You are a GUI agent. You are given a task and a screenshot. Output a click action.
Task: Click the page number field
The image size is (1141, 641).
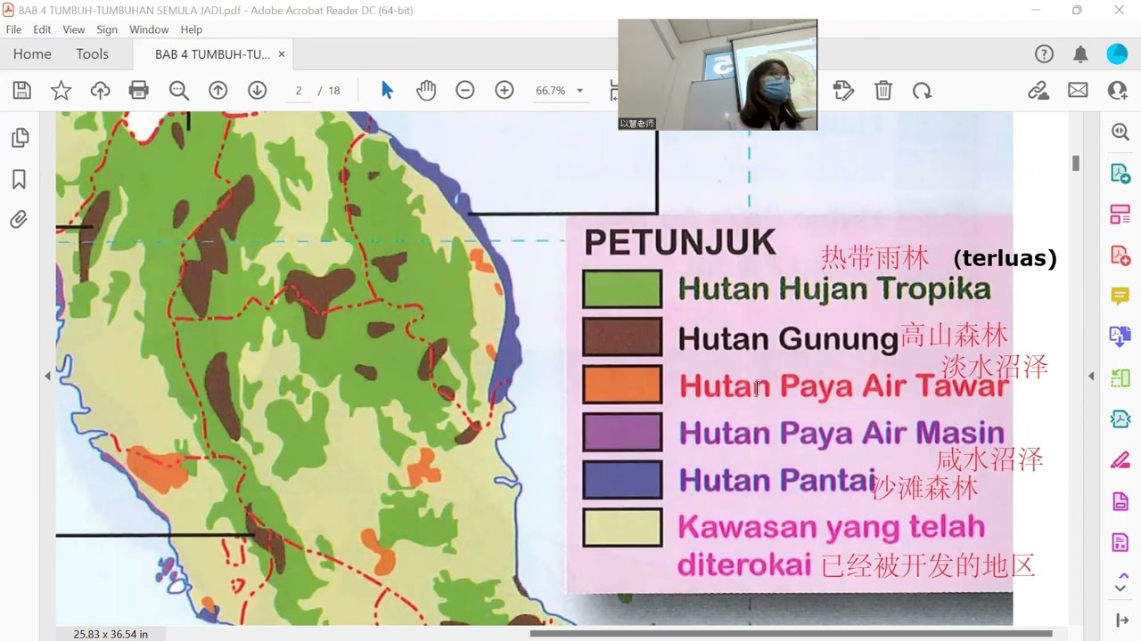299,90
